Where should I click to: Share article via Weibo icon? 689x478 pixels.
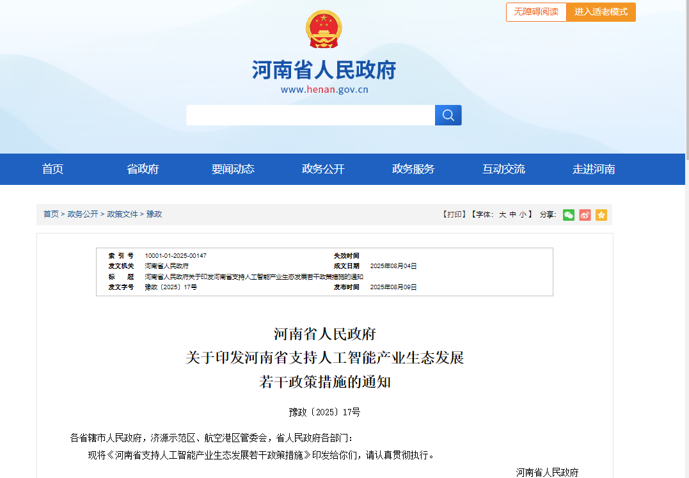tap(585, 215)
